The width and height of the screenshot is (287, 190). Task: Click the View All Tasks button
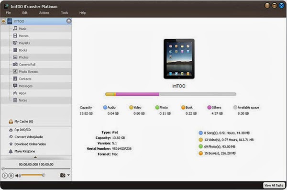pos(274,185)
